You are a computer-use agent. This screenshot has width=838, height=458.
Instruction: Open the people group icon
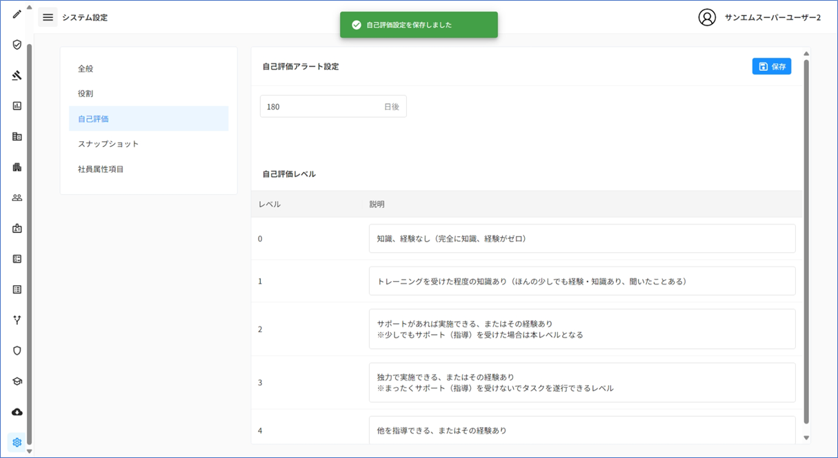tap(17, 198)
